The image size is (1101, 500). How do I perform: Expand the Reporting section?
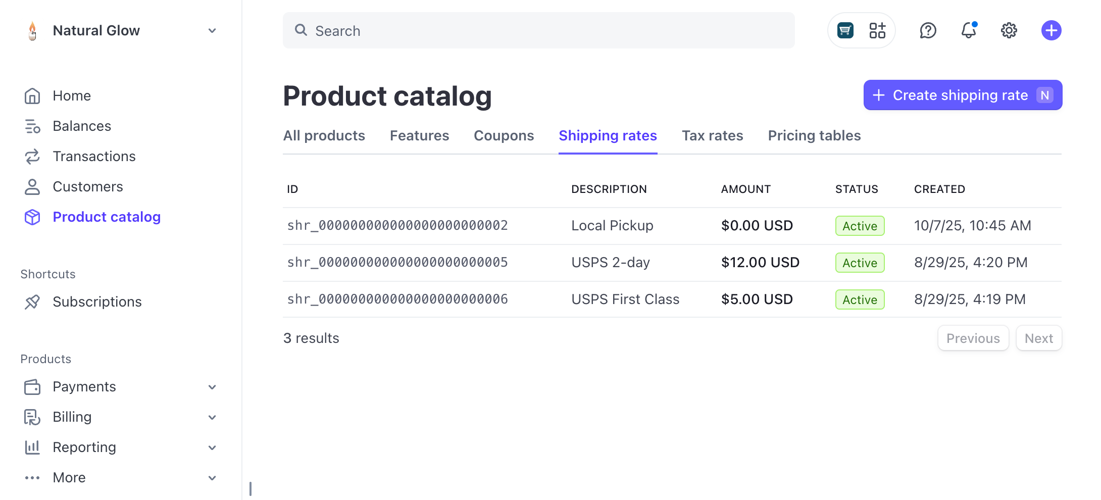click(x=84, y=447)
